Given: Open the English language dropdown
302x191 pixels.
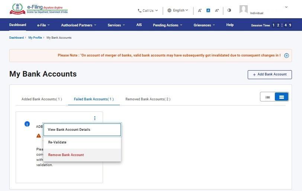Looking at the screenshot, I should point(178,10).
